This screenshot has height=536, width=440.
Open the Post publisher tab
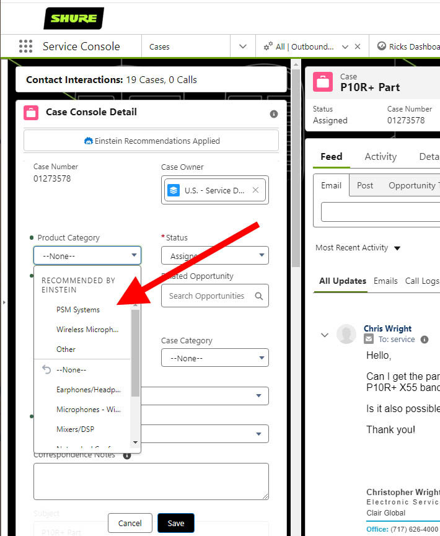point(365,185)
